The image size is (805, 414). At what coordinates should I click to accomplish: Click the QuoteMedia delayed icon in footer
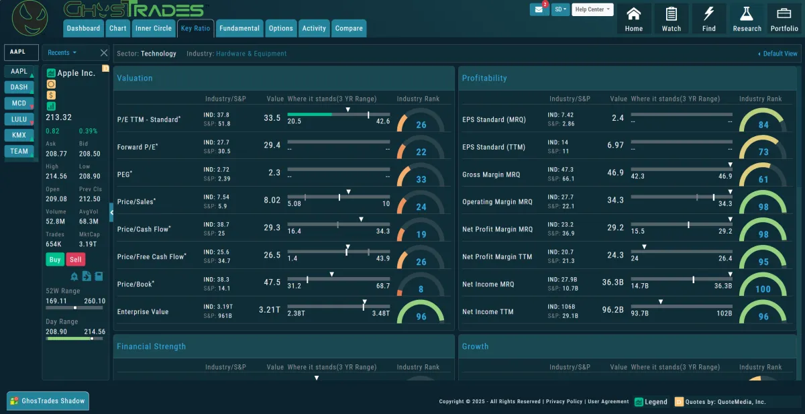(679, 402)
